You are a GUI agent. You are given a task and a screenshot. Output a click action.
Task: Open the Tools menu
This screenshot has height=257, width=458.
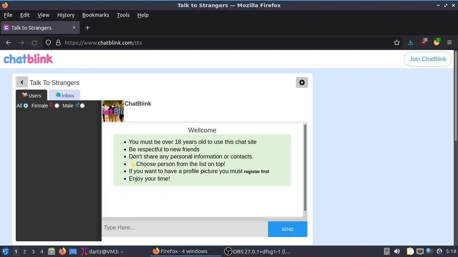point(123,15)
